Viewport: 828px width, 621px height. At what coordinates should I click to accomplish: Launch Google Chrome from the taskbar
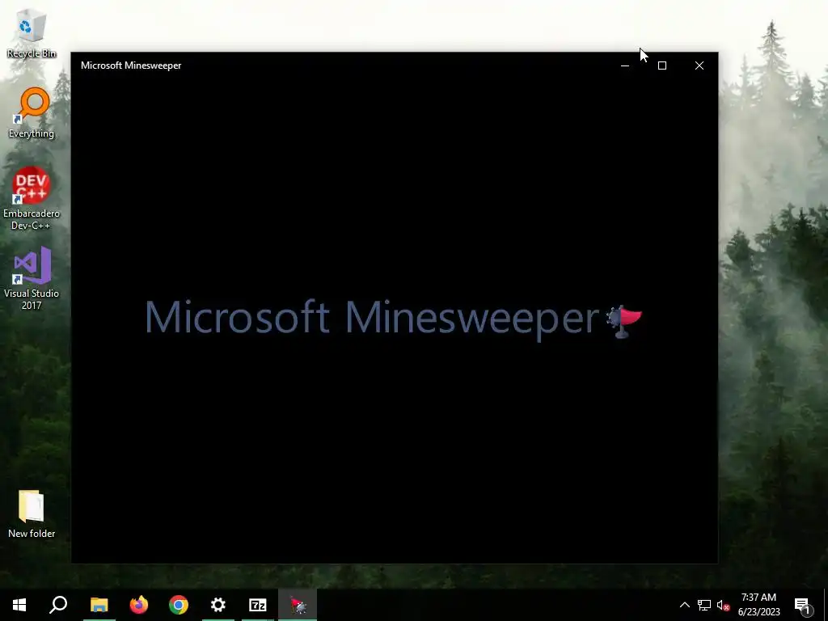tap(179, 605)
